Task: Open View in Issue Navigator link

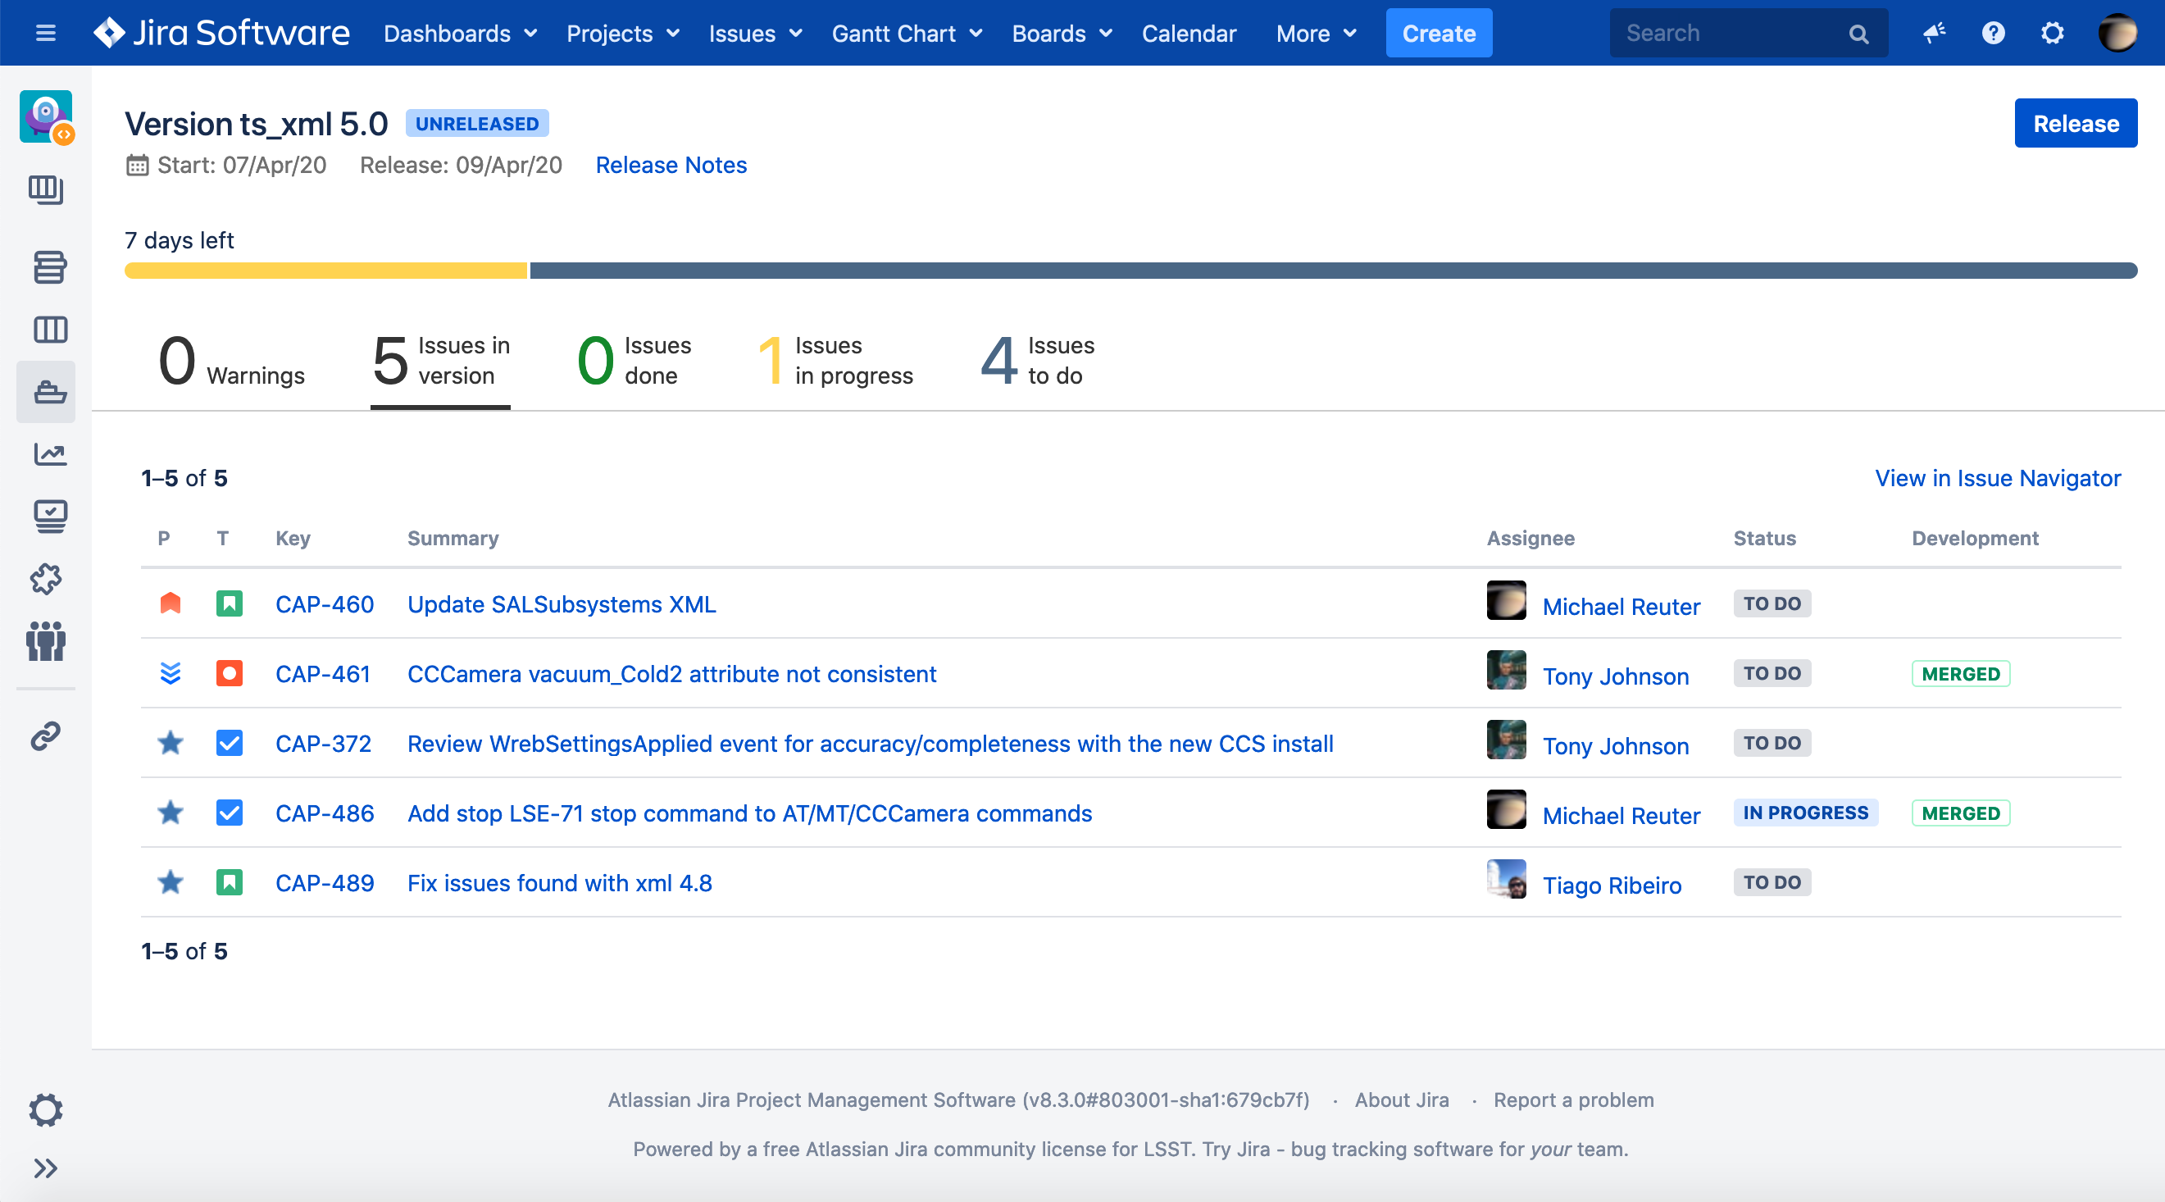Action: coord(1997,478)
